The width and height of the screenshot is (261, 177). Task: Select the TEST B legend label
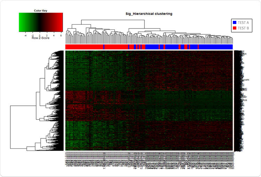pyautogui.click(x=243, y=28)
